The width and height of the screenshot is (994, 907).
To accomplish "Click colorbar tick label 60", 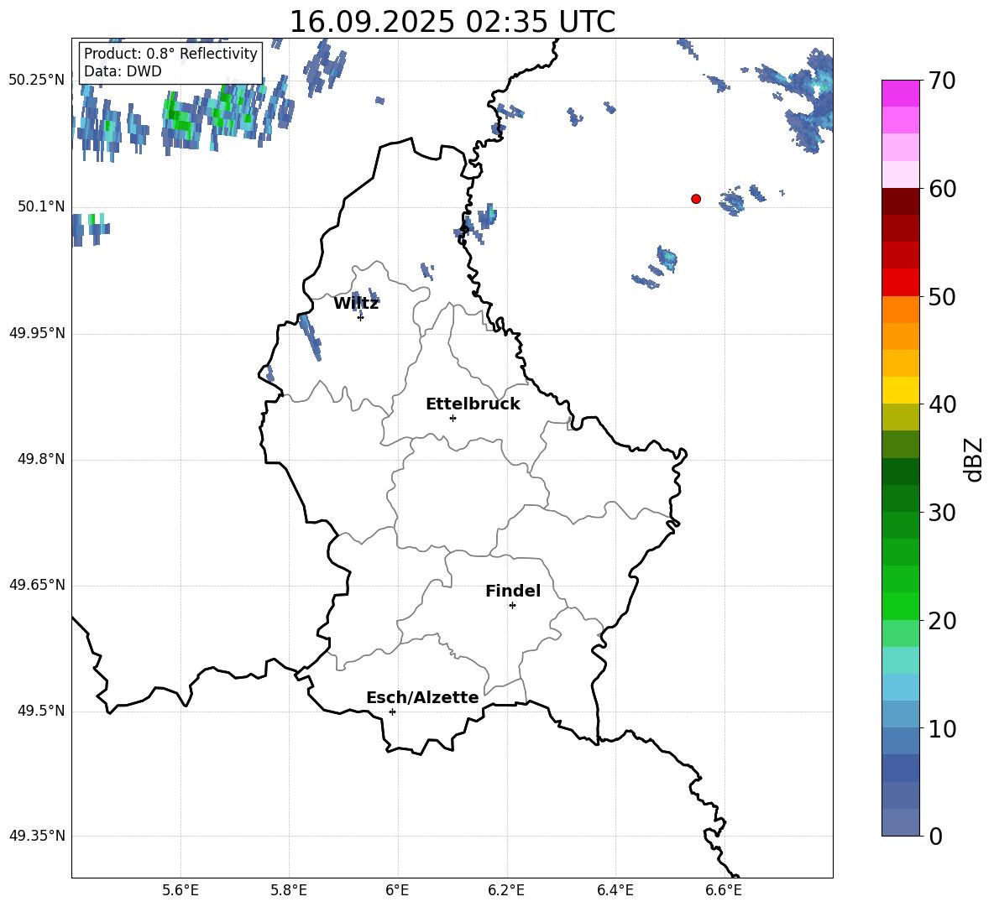I will click(942, 189).
